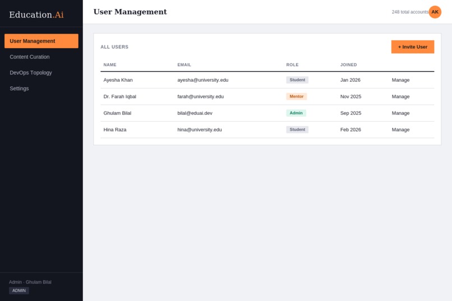Go to Content Curation section
Viewport: 452px width, 301px height.
(x=41, y=57)
